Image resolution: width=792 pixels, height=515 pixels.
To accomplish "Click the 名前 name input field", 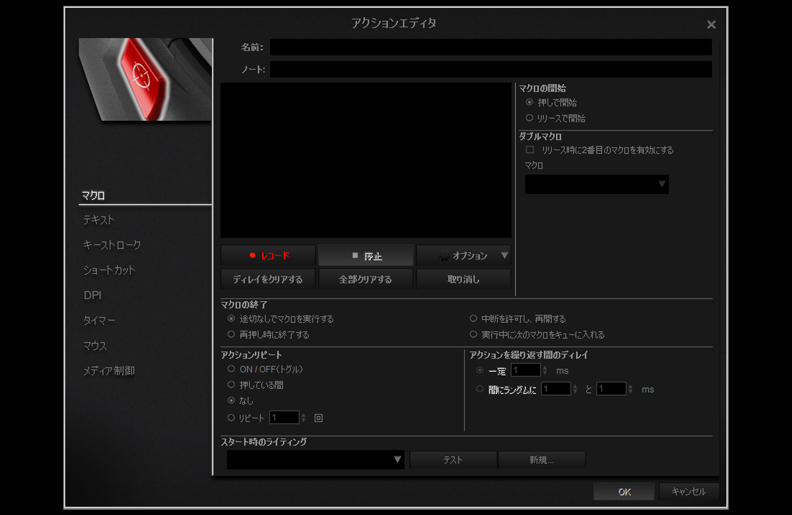I will click(x=490, y=47).
